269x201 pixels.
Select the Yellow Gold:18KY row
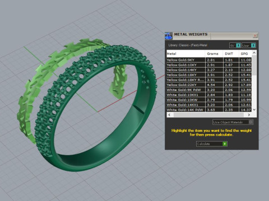pyautogui.click(x=209, y=75)
